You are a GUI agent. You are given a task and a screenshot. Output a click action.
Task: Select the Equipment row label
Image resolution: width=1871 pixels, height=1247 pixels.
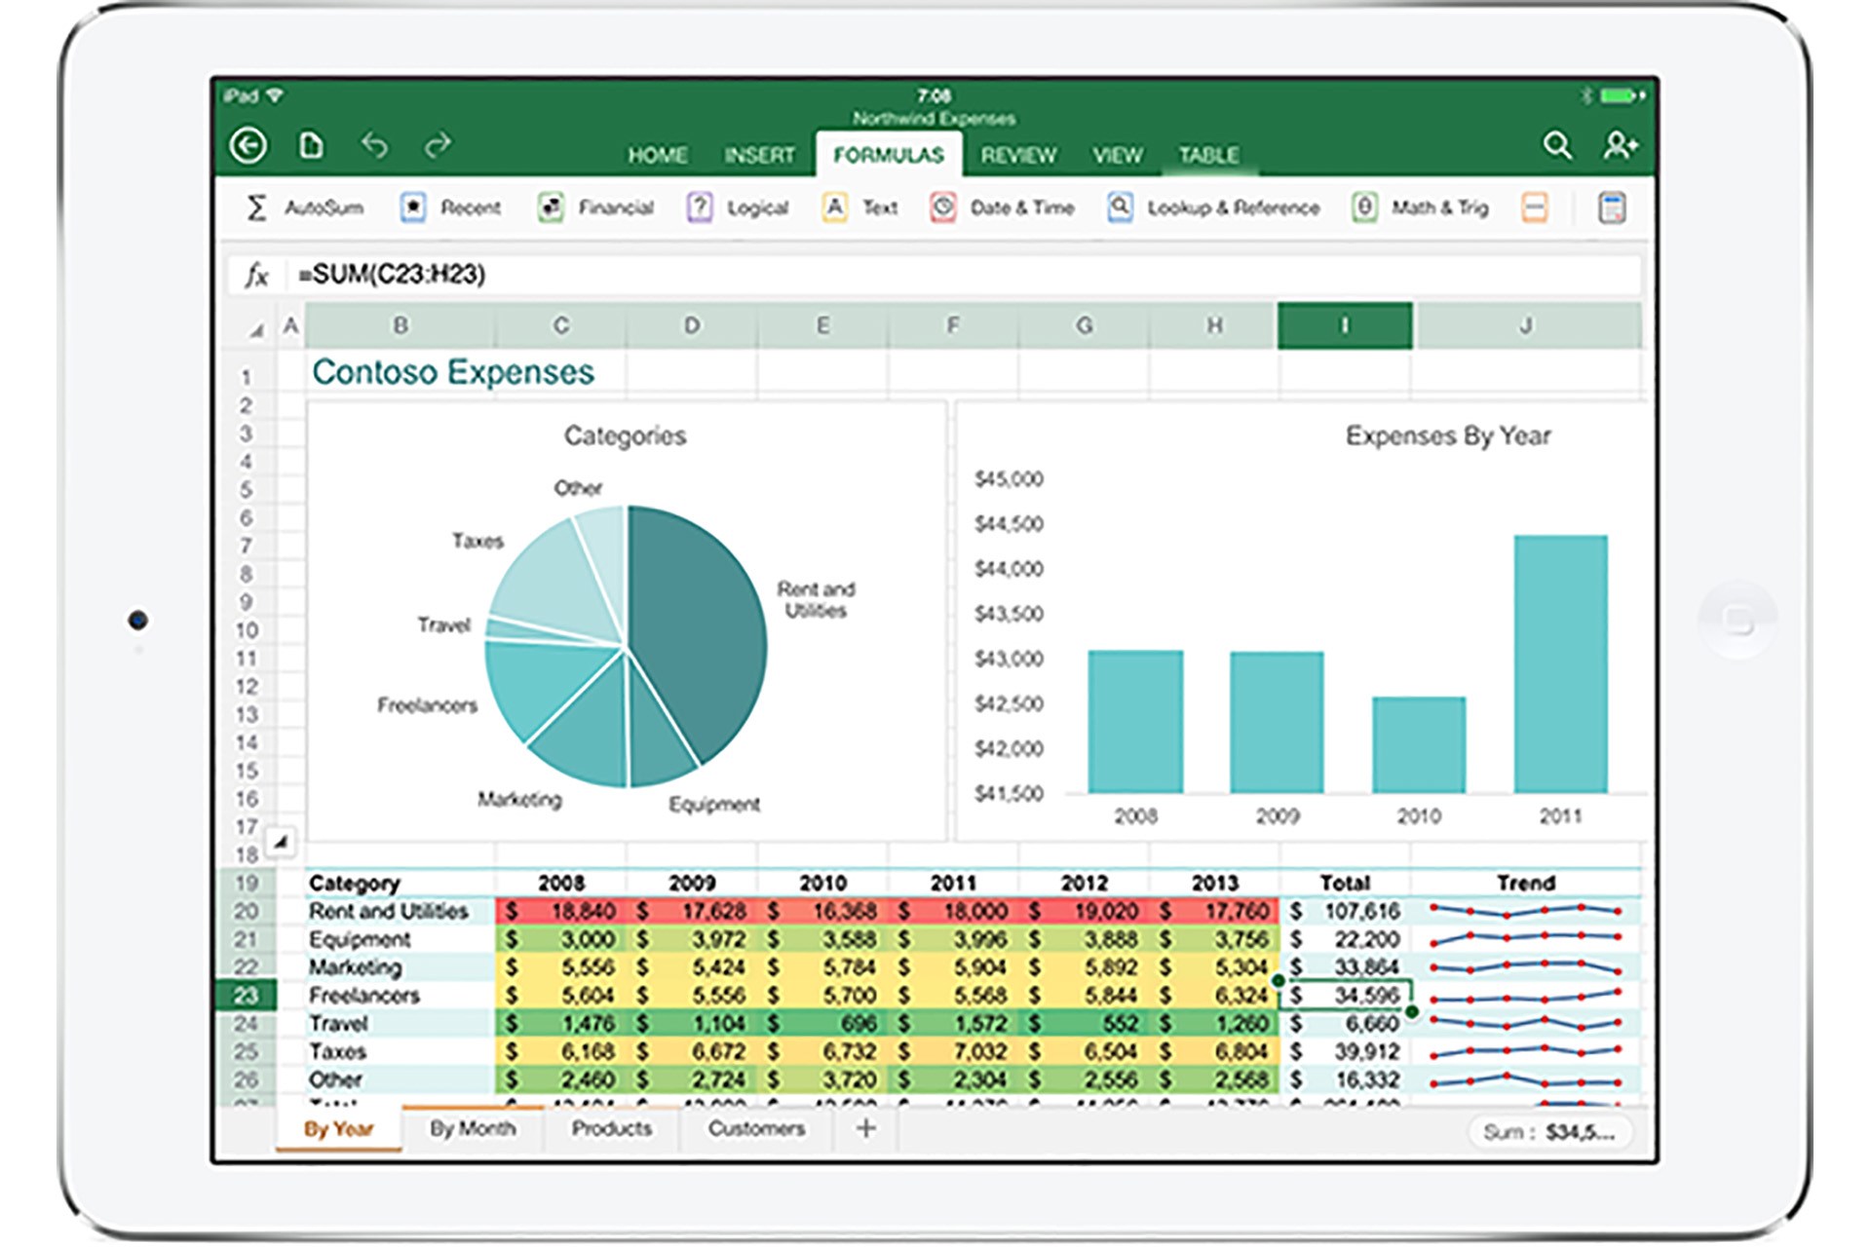pyautogui.click(x=401, y=939)
